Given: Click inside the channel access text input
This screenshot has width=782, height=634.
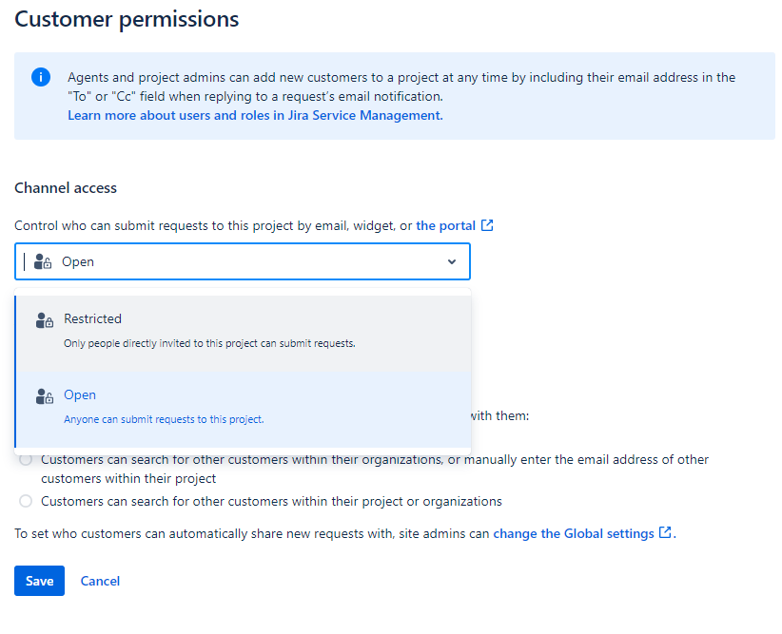Looking at the screenshot, I should click(x=190, y=260).
